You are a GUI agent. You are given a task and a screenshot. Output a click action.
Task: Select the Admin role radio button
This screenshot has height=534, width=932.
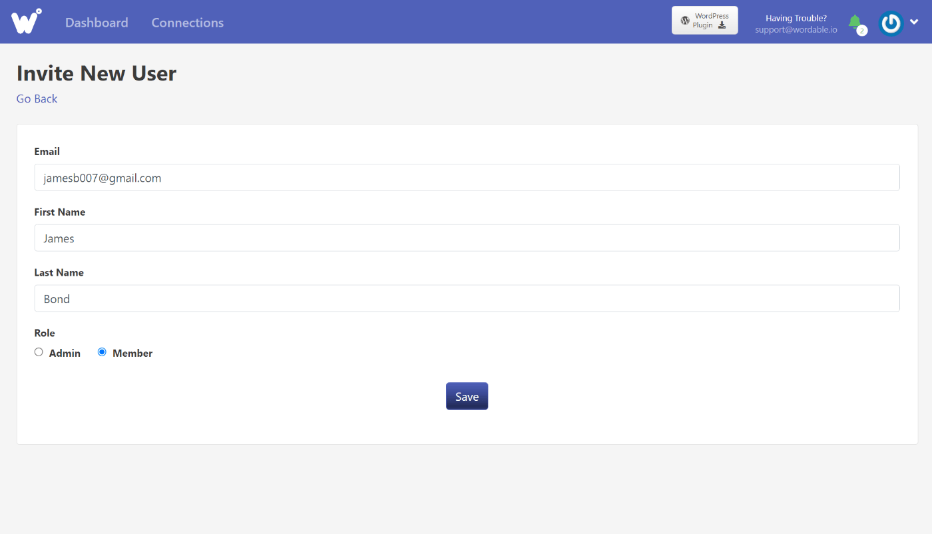[x=39, y=352]
